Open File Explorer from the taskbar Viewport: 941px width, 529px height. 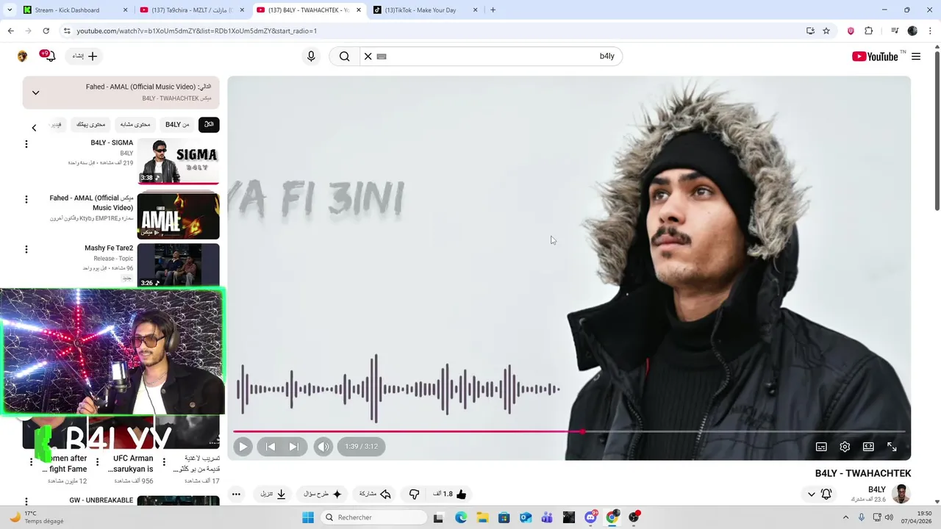(482, 517)
